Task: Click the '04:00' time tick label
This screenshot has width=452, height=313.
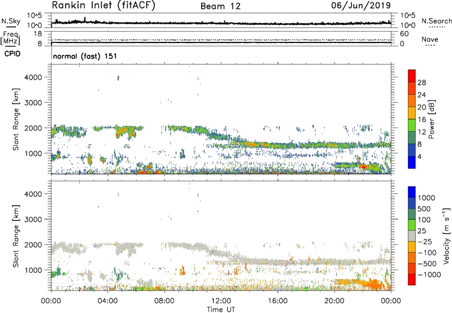Action: (x=108, y=301)
